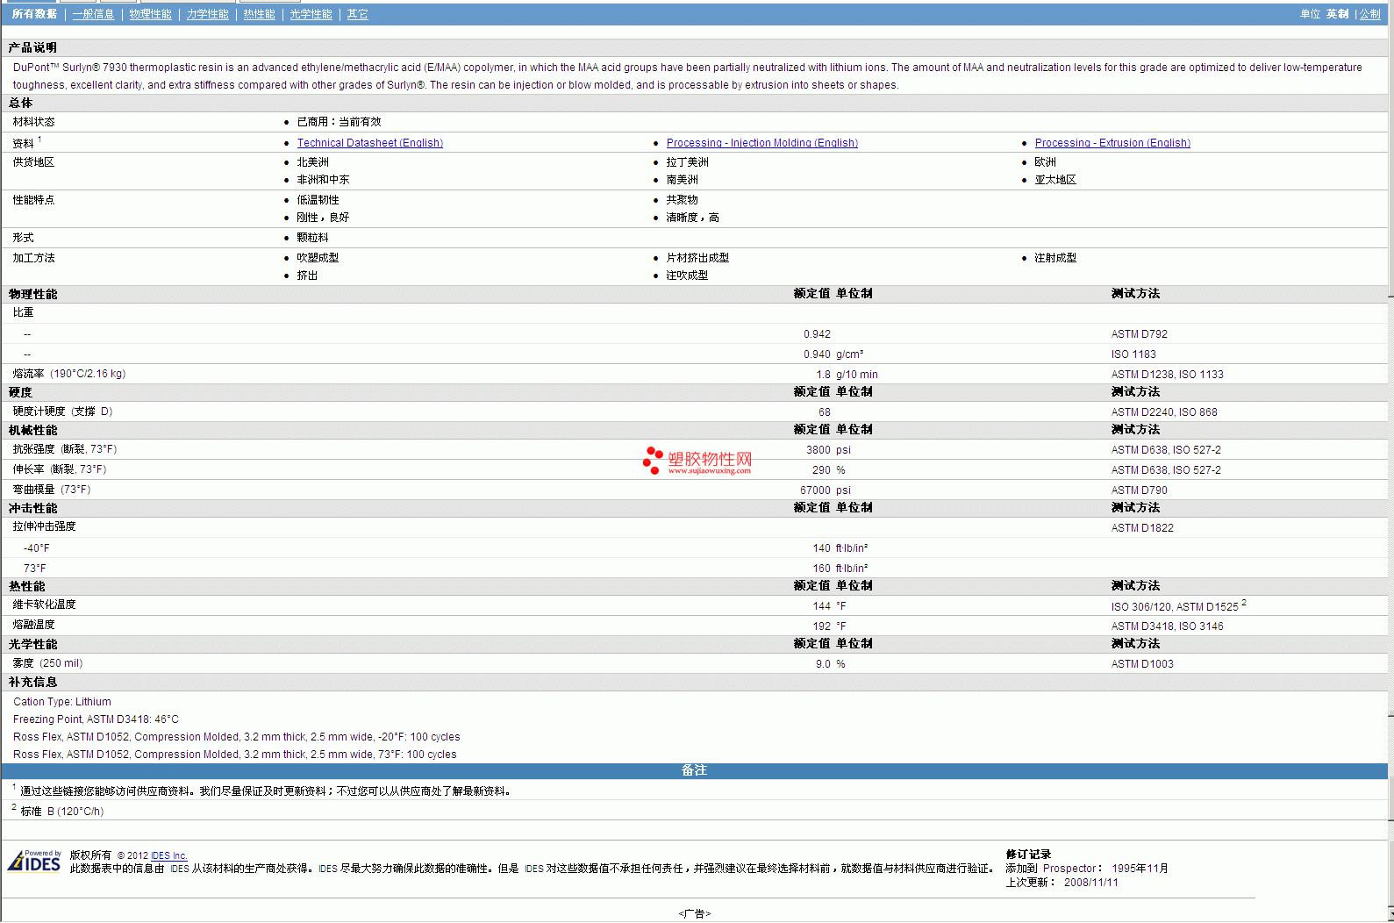
Task: Click the 维卡软化温度 row label
Action: click(45, 605)
